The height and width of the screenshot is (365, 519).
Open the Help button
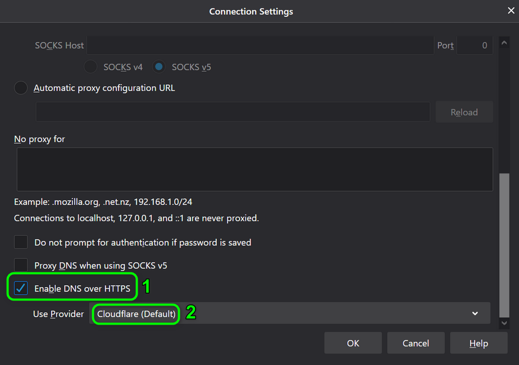pyautogui.click(x=479, y=343)
